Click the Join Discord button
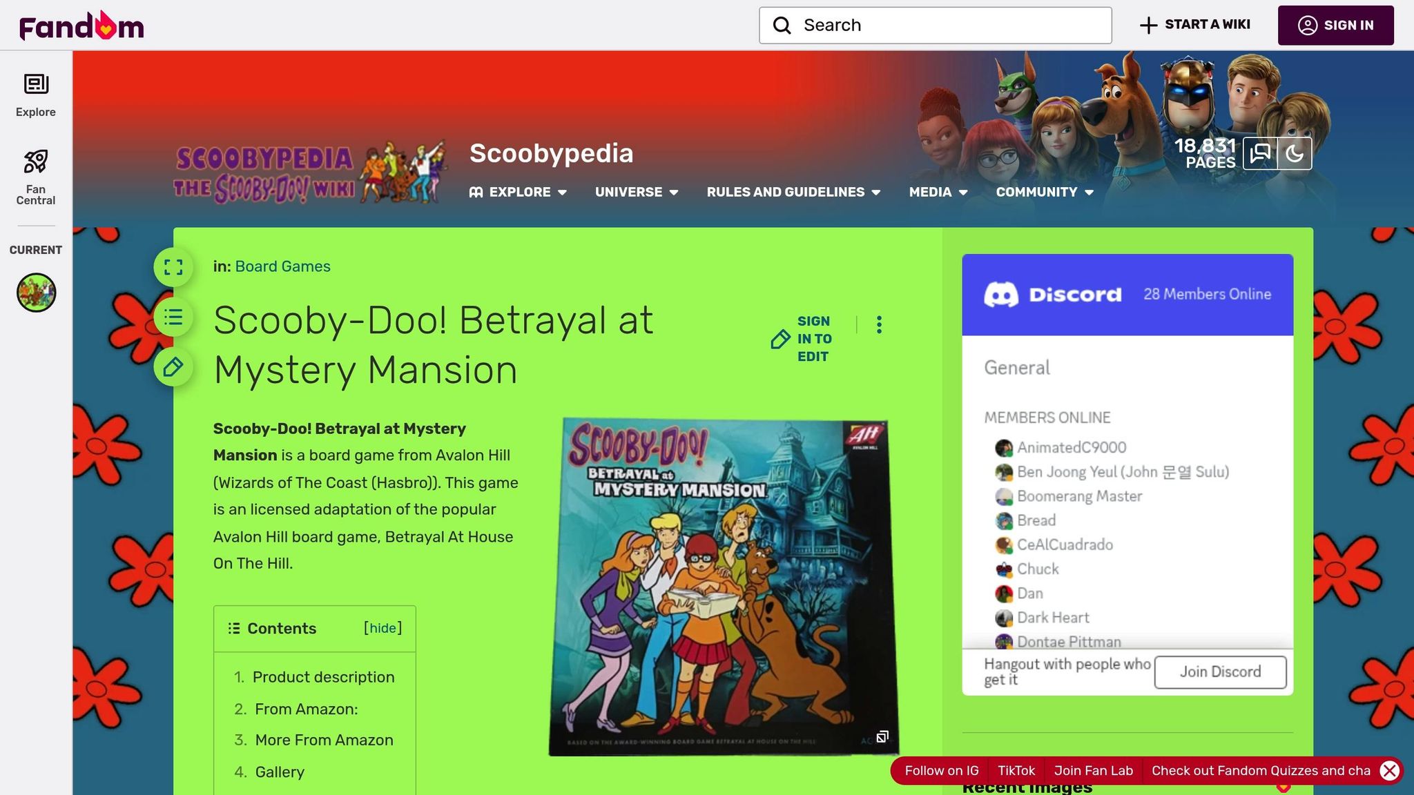 1220,671
